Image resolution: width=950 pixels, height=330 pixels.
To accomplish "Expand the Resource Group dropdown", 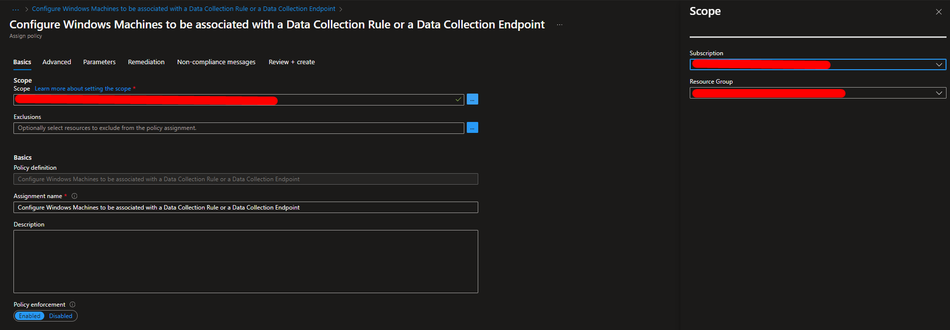I will coord(939,93).
